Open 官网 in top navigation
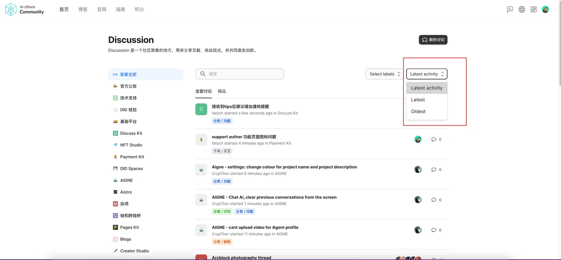 click(102, 9)
